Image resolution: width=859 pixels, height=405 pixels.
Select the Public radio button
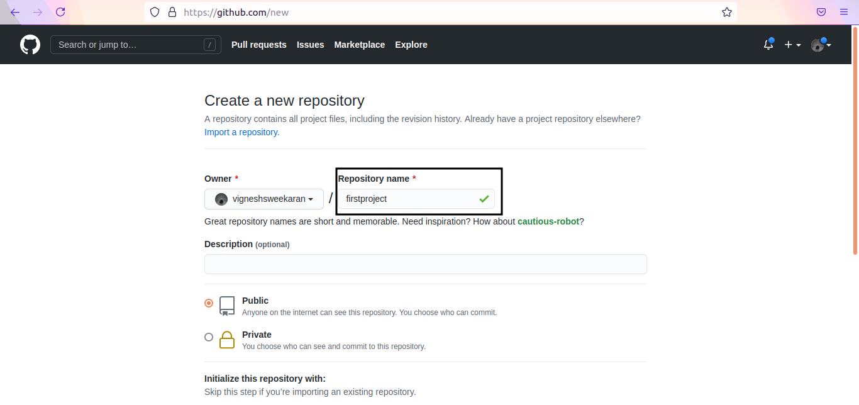[209, 303]
